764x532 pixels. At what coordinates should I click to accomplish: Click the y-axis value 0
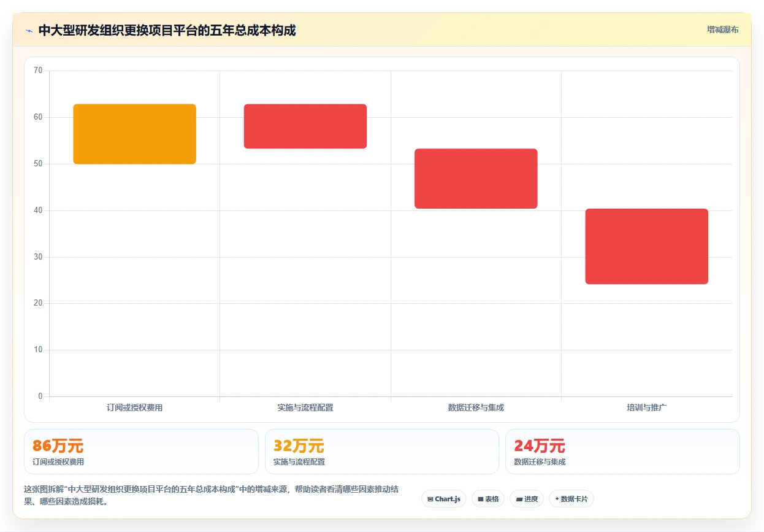click(40, 396)
